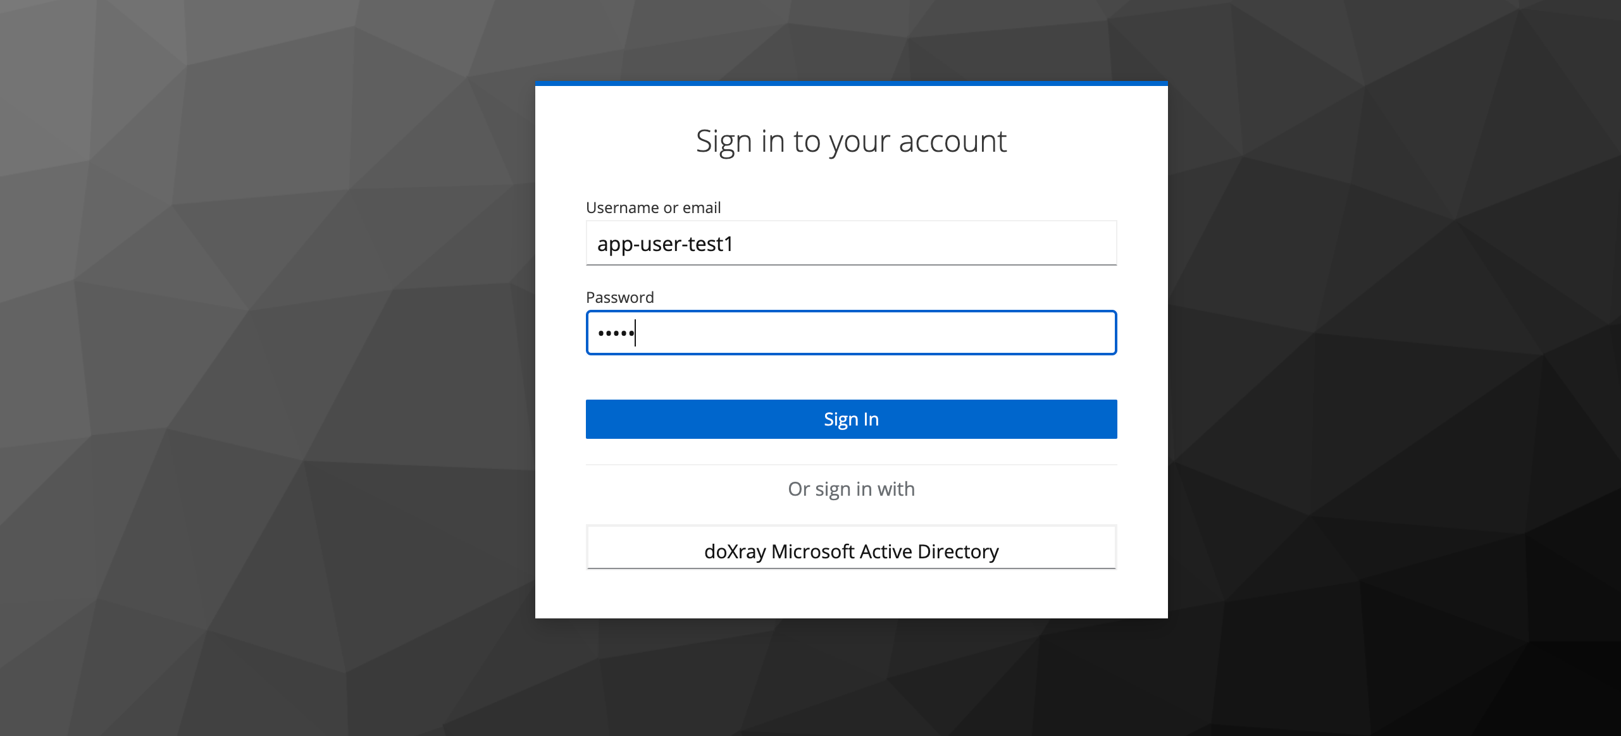Screen dimensions: 1621x736
Task: Click the 'Password' label text
Action: pos(619,297)
